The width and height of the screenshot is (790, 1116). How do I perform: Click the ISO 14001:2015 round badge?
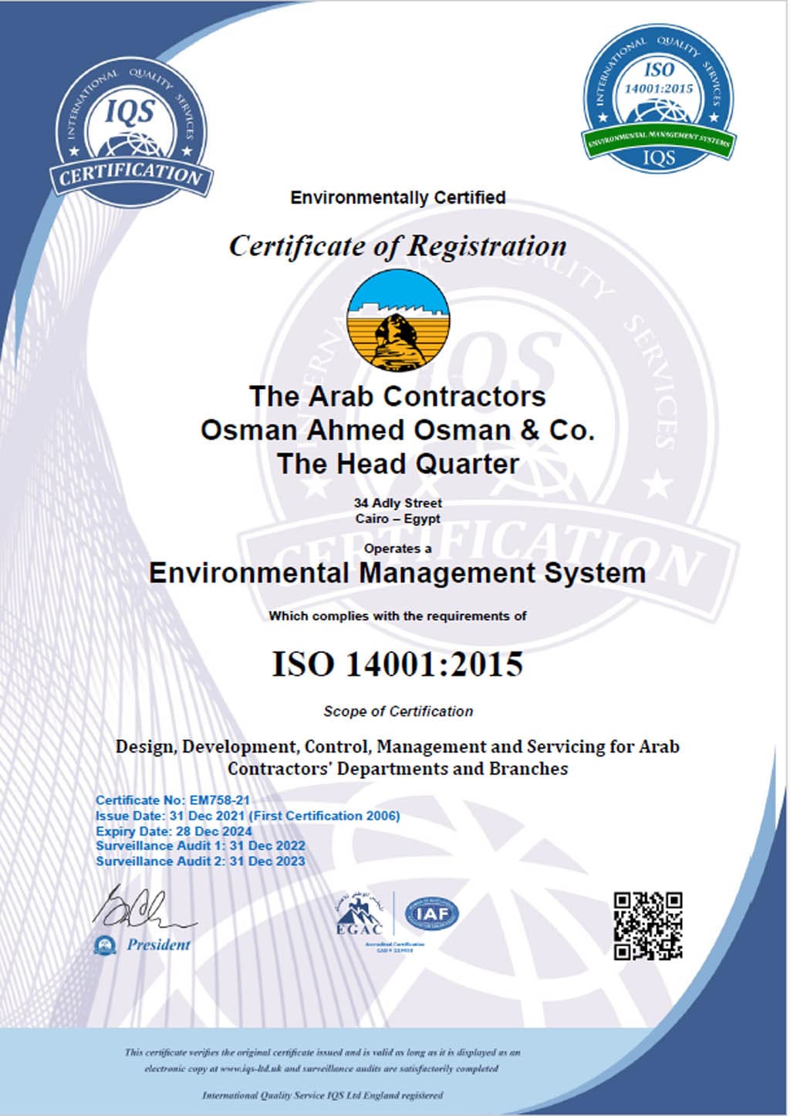tap(658, 100)
